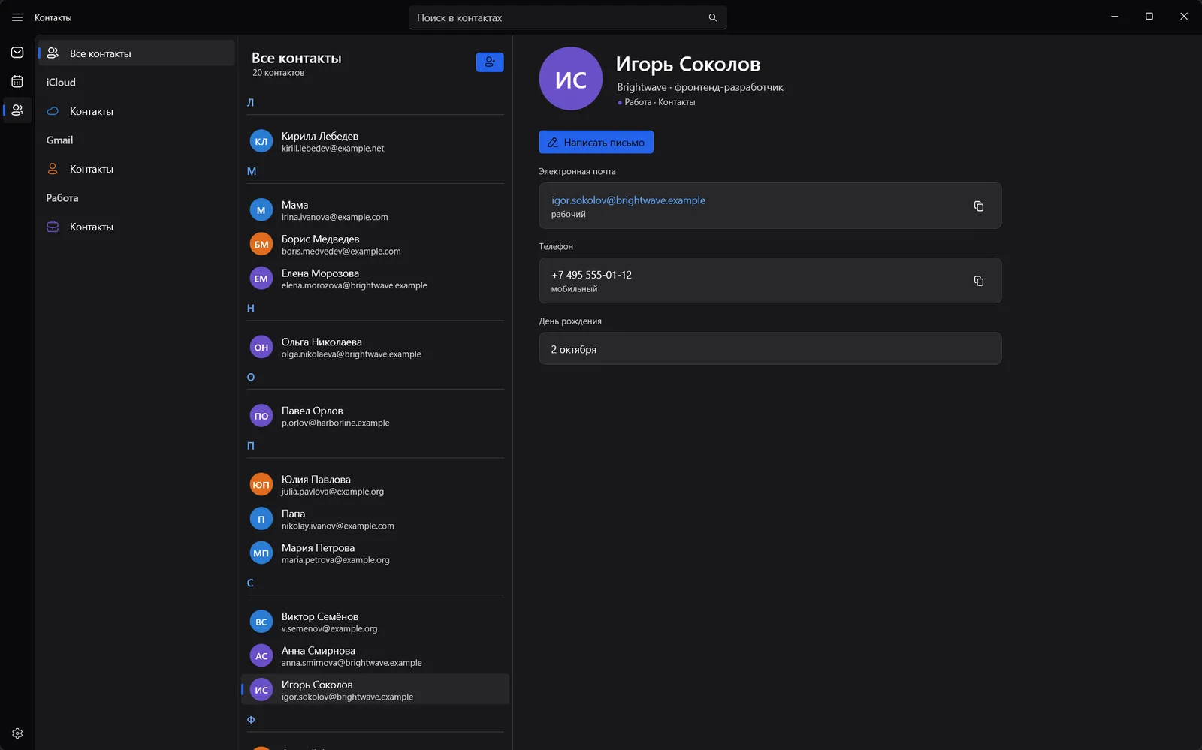Copy the email address igor.sokolov@brightwave.example
This screenshot has height=750, width=1202.
[x=978, y=206]
